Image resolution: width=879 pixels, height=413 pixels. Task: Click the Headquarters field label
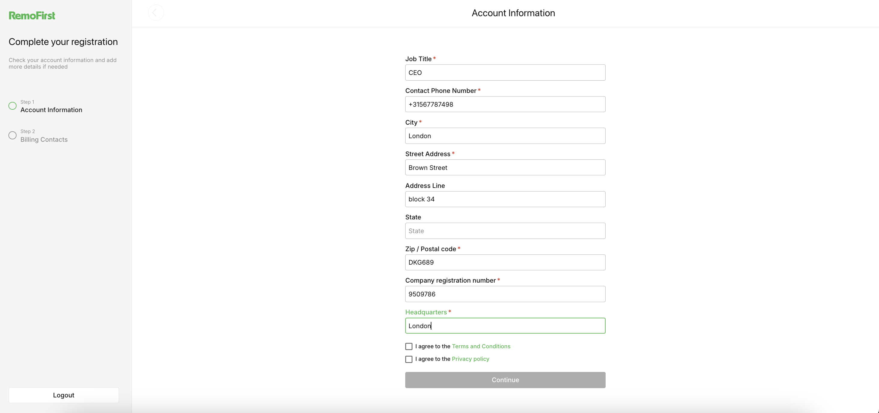pyautogui.click(x=426, y=312)
